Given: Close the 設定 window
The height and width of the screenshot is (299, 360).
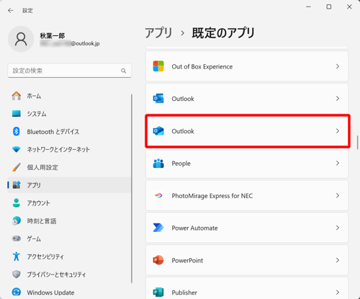Looking at the screenshot, I should point(349,7).
